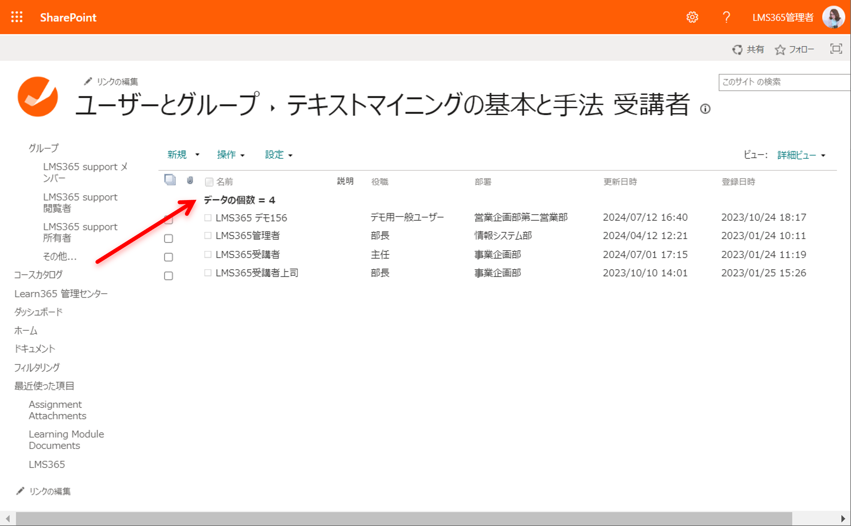851x526 pixels.
Task: Sort by 登録日時 column header
Action: (x=738, y=182)
